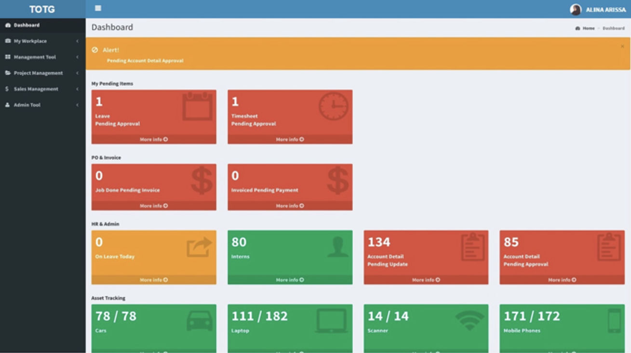The image size is (631, 353).
Task: Select Dashboard in the sidebar
Action: point(27,25)
